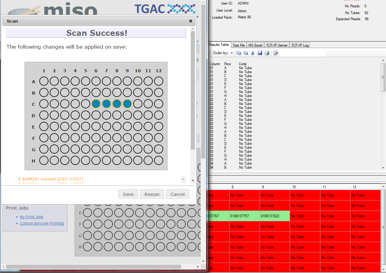Click the green cell 0188137822
386x273 pixels.
[275, 216]
